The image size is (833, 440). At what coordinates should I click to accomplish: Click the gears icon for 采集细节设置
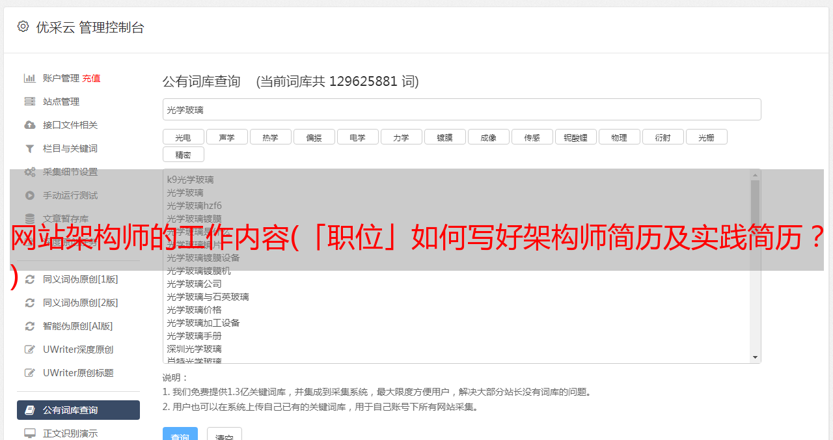pyautogui.click(x=30, y=172)
